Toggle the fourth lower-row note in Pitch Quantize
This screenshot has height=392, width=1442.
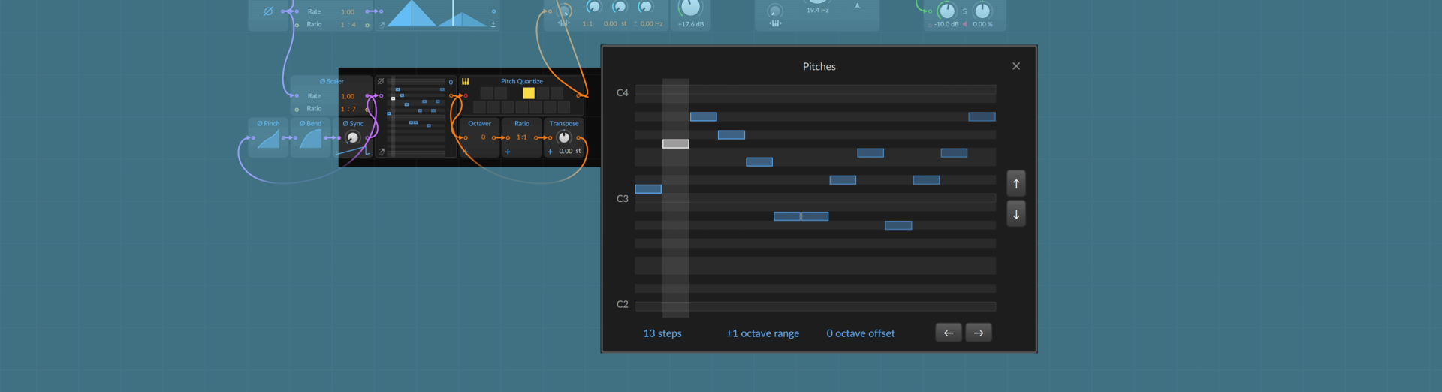[x=522, y=107]
